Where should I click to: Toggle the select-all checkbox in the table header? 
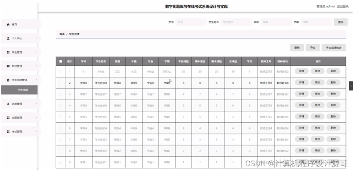pos(61,61)
